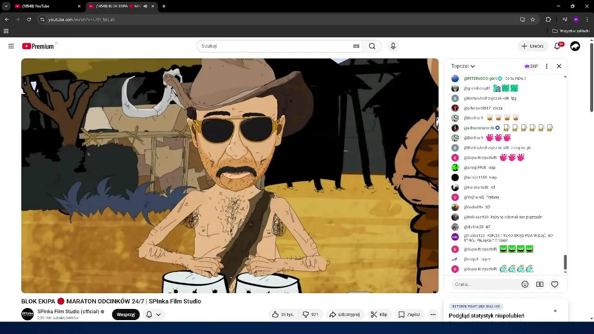Viewport: 594px width, 334px height.
Task: Open more actions ellipsis under the video
Action: (433, 314)
